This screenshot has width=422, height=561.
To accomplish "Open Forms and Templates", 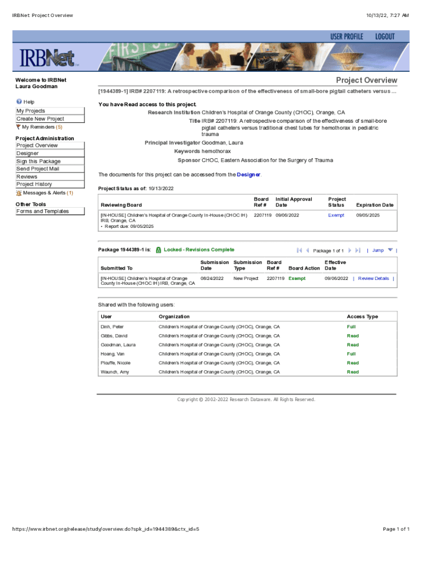I will (43, 211).
